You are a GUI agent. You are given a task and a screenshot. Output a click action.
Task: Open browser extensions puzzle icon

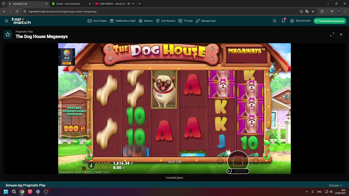point(322,11)
